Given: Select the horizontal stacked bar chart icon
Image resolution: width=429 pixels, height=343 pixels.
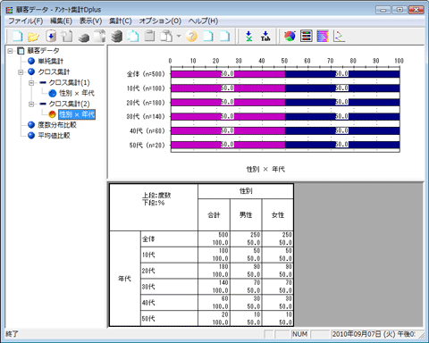Looking at the screenshot, I should pos(306,37).
